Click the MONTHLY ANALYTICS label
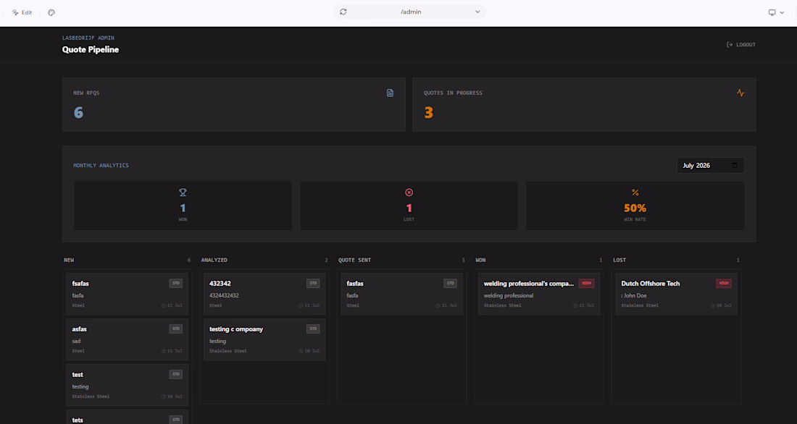The image size is (797, 424). click(x=101, y=166)
